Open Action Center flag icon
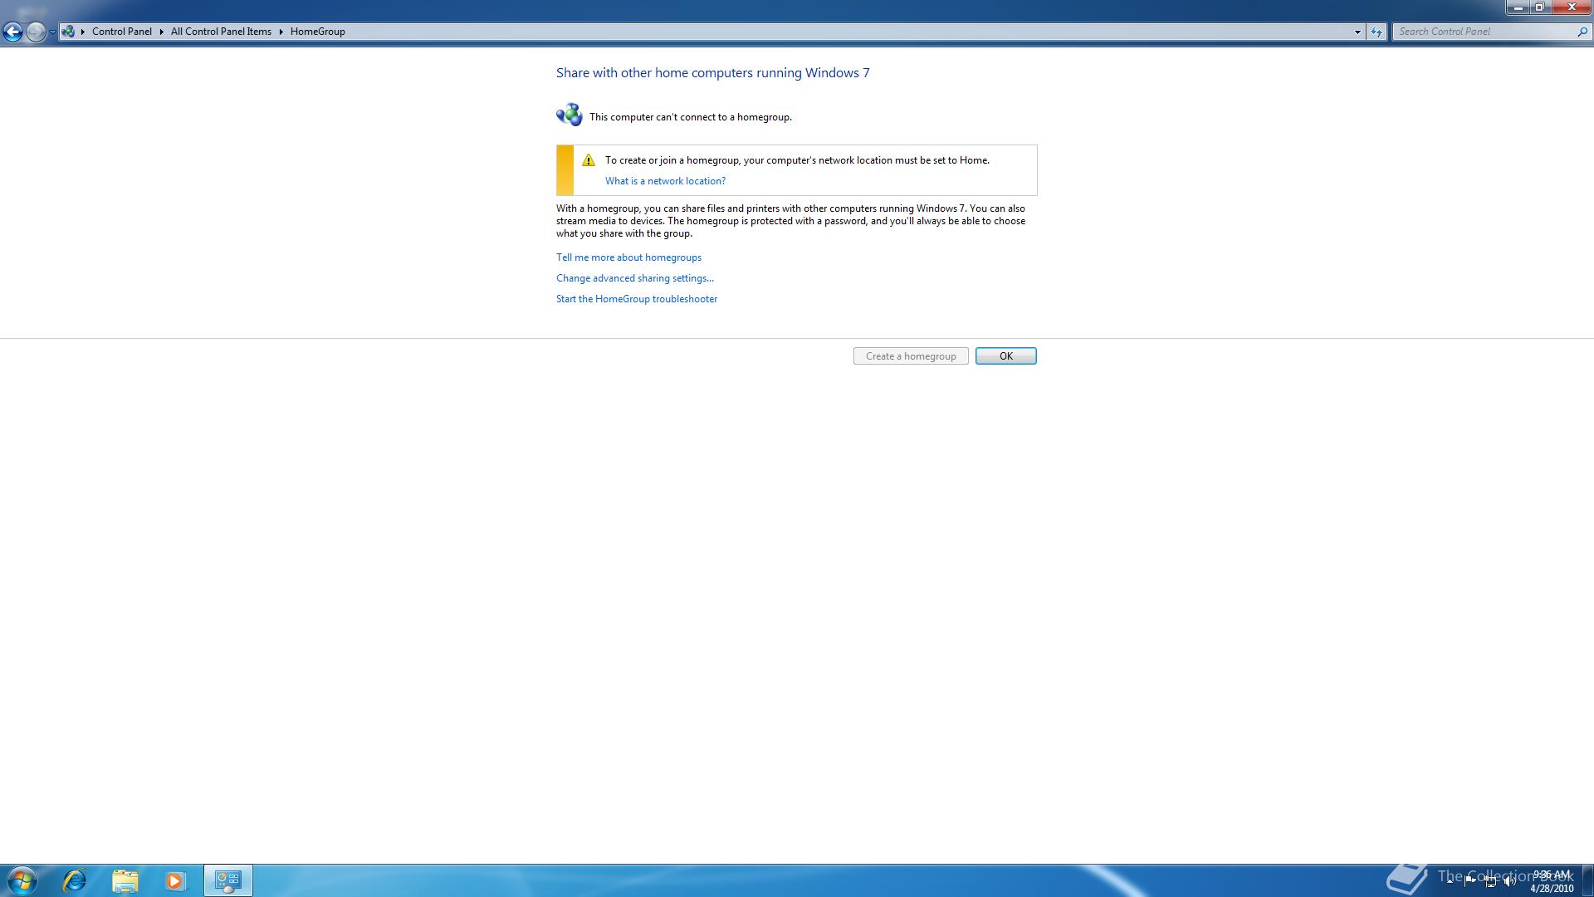 pos(1470,881)
